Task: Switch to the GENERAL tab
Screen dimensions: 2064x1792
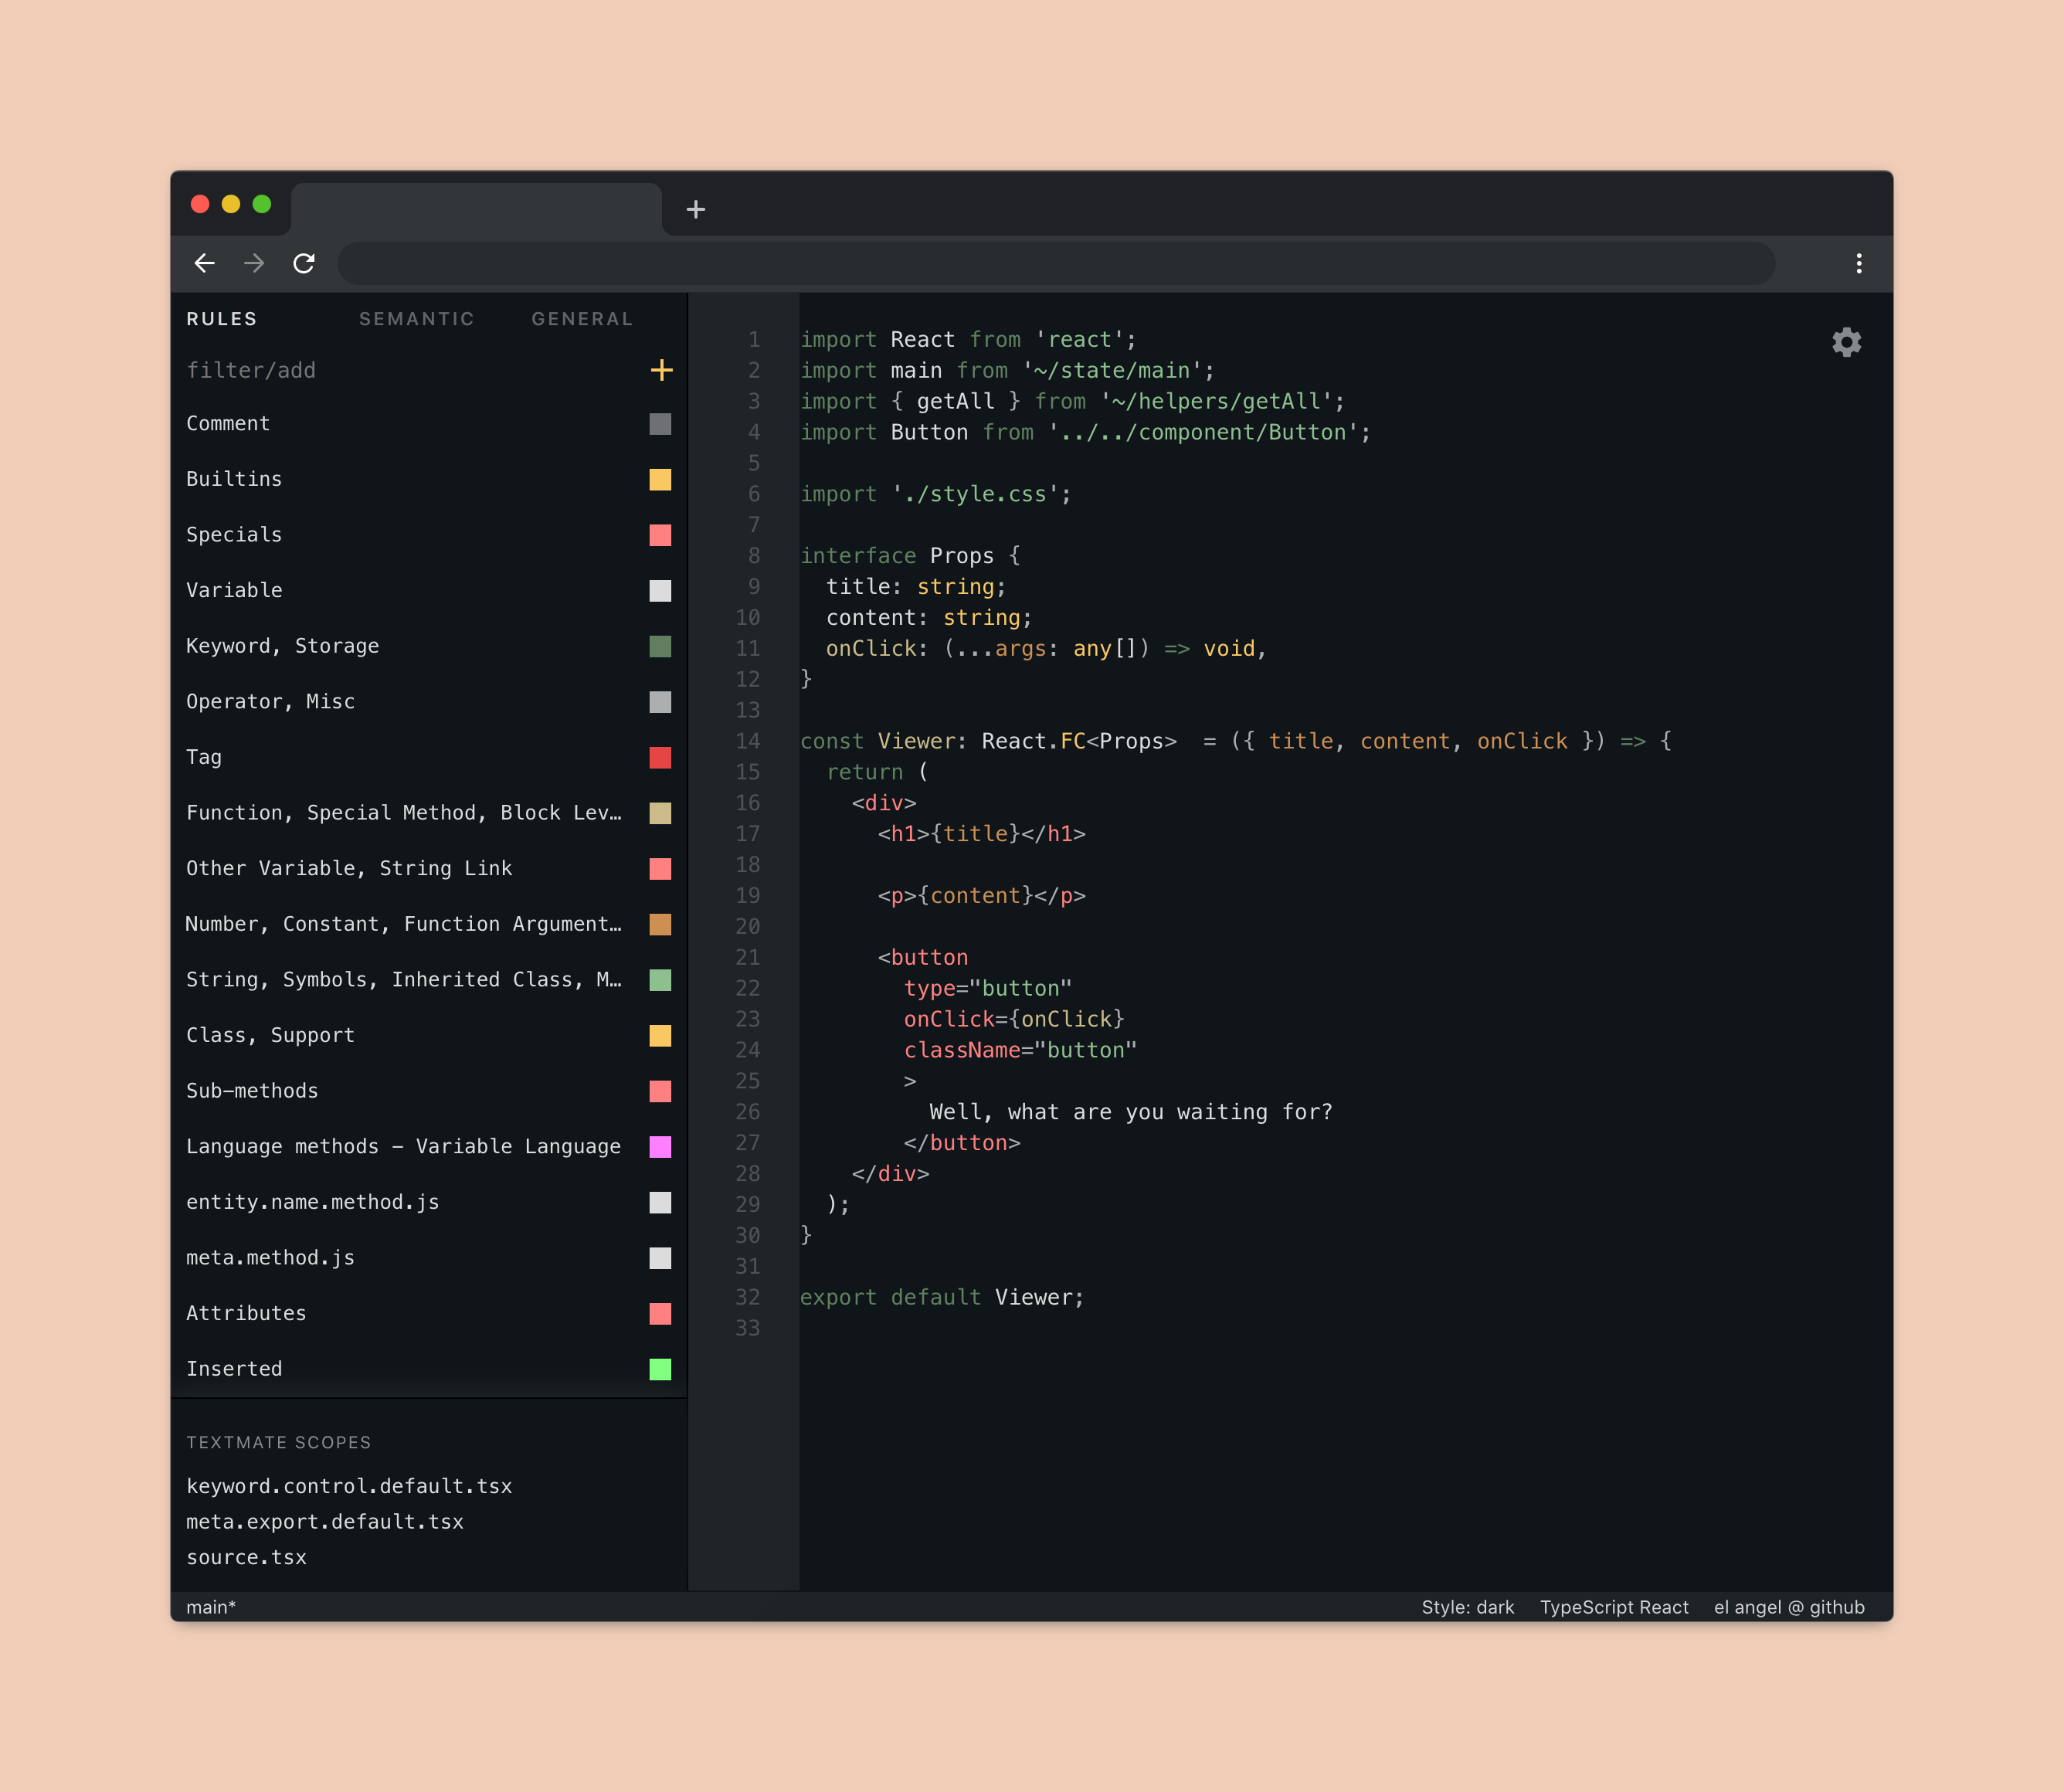Action: (582, 319)
